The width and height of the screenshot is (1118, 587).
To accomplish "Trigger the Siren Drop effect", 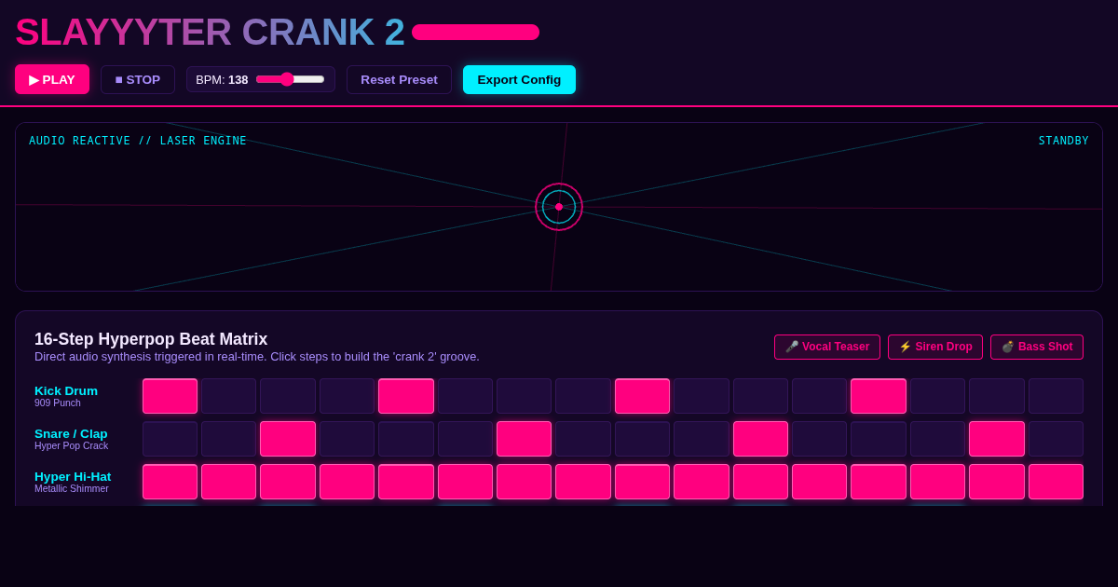I will click(x=935, y=347).
